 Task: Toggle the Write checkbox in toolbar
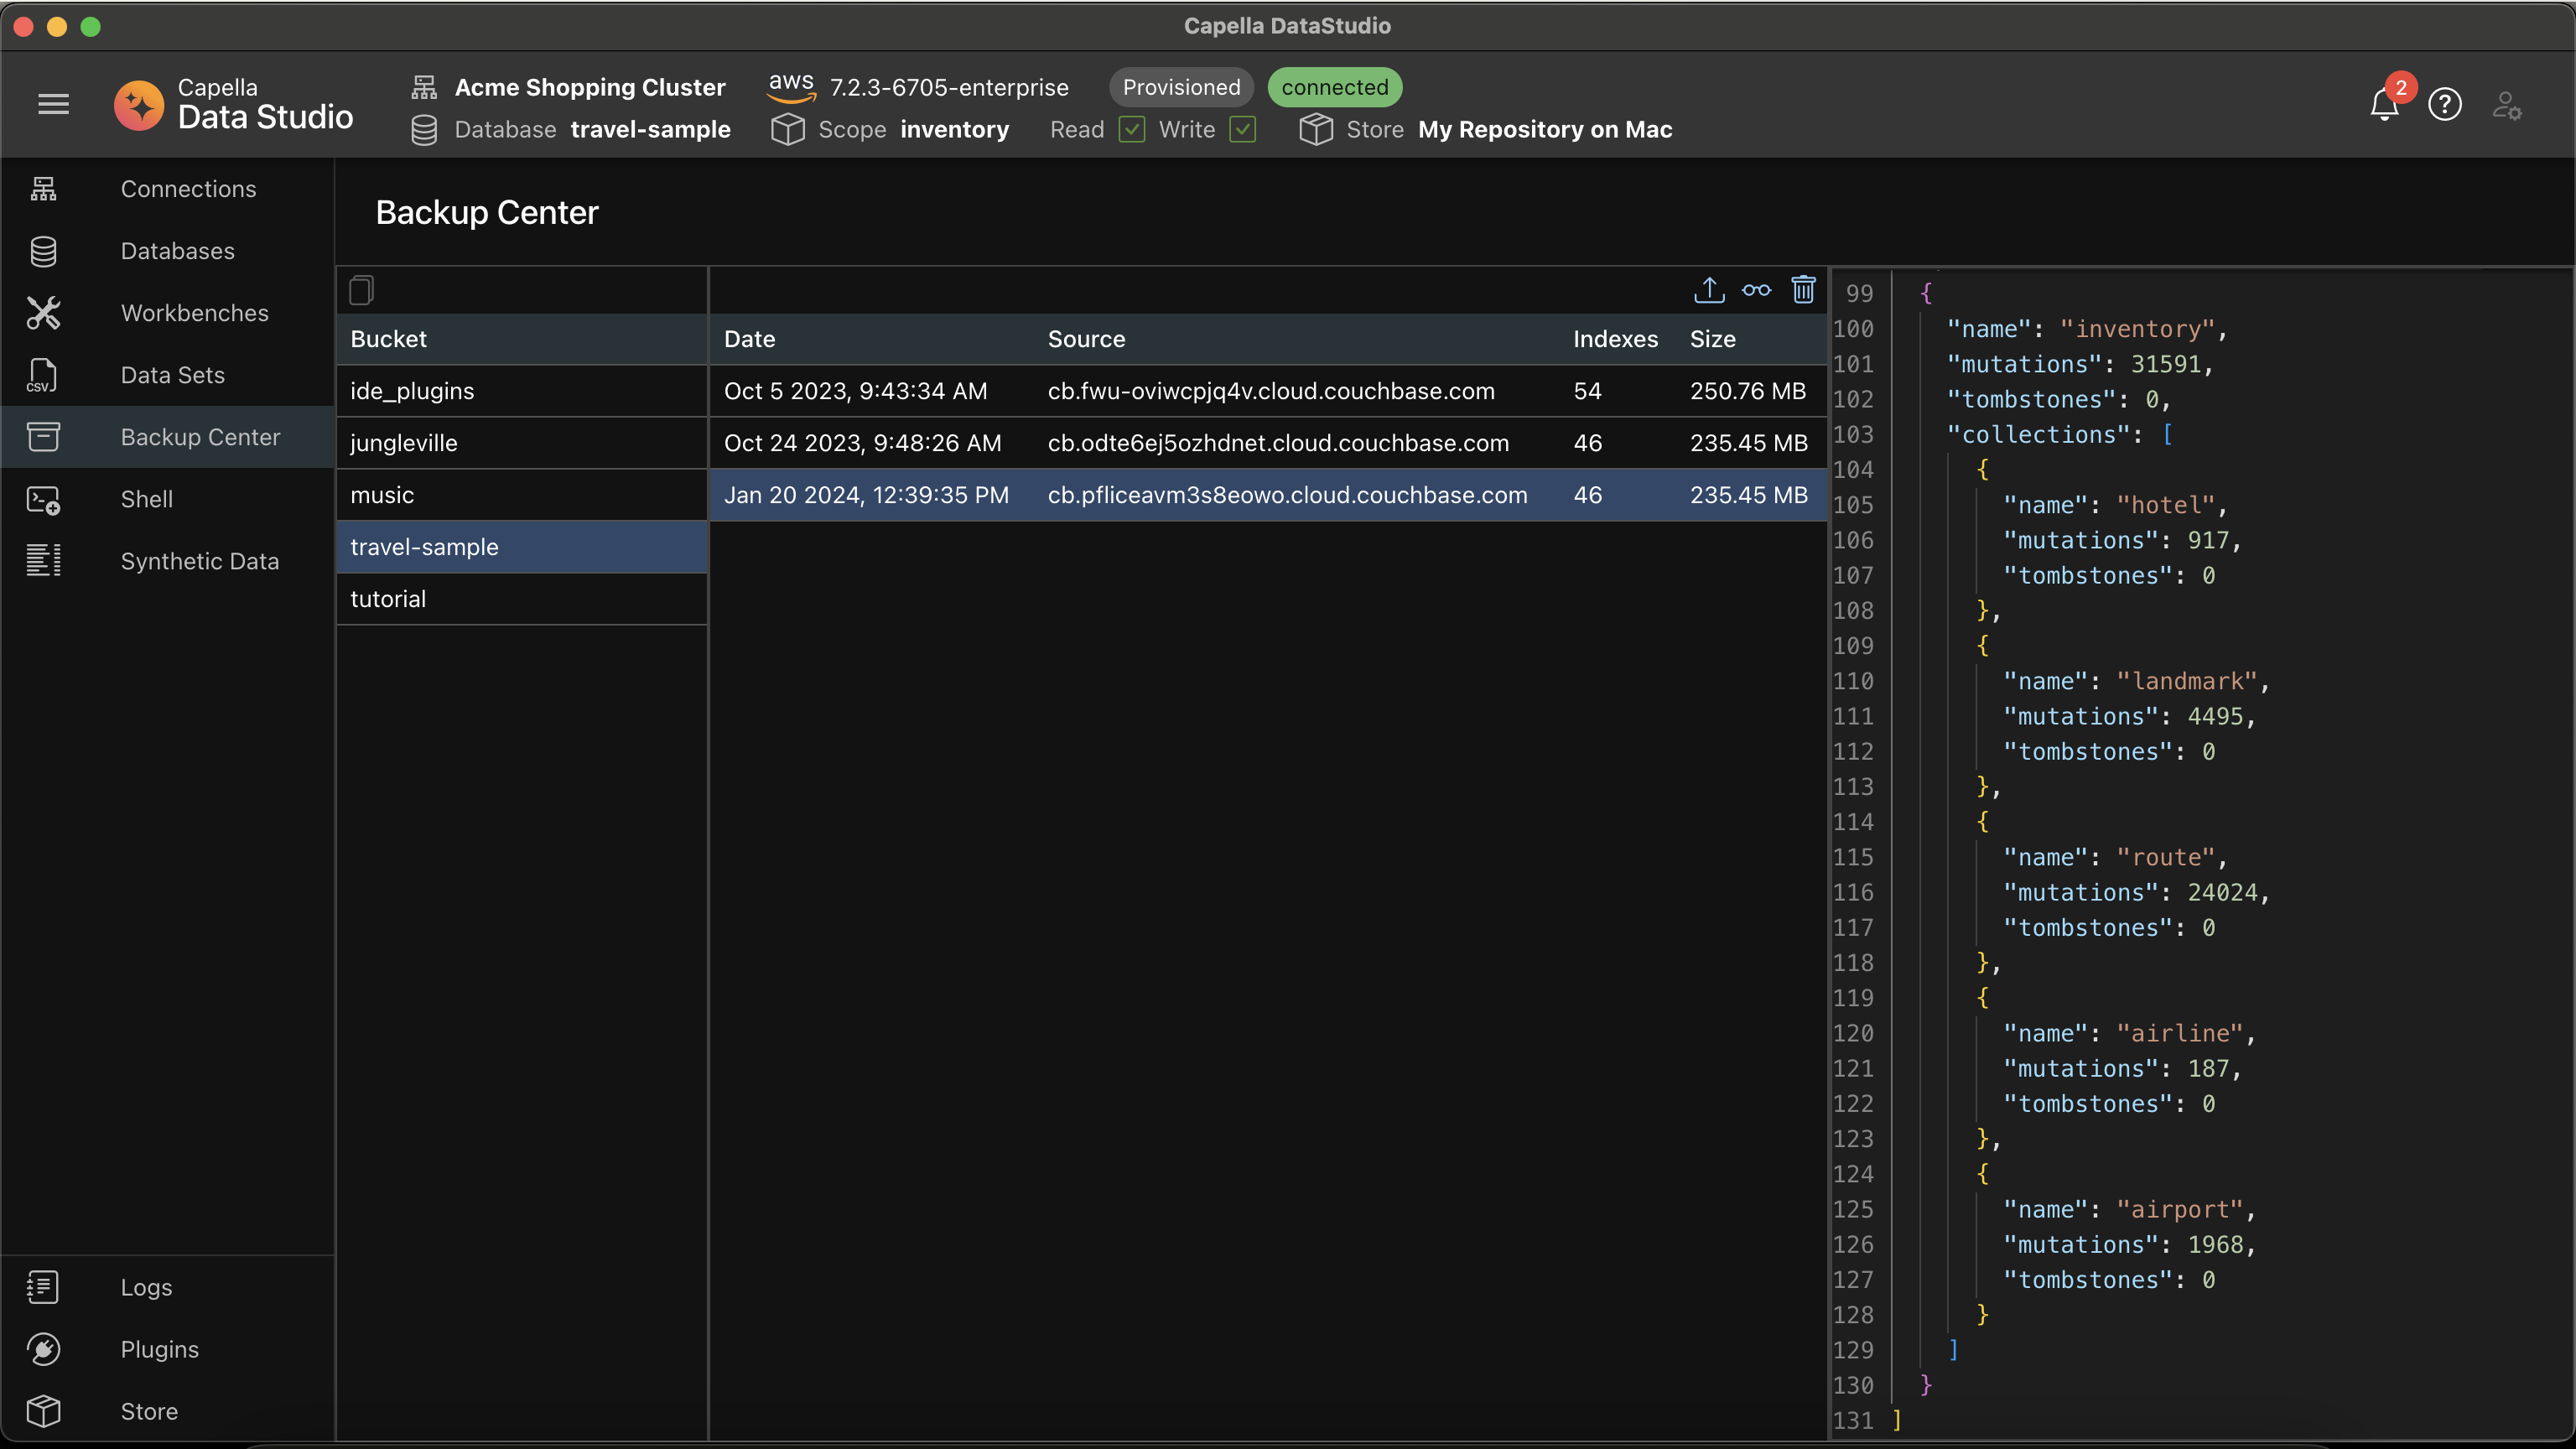click(1240, 131)
